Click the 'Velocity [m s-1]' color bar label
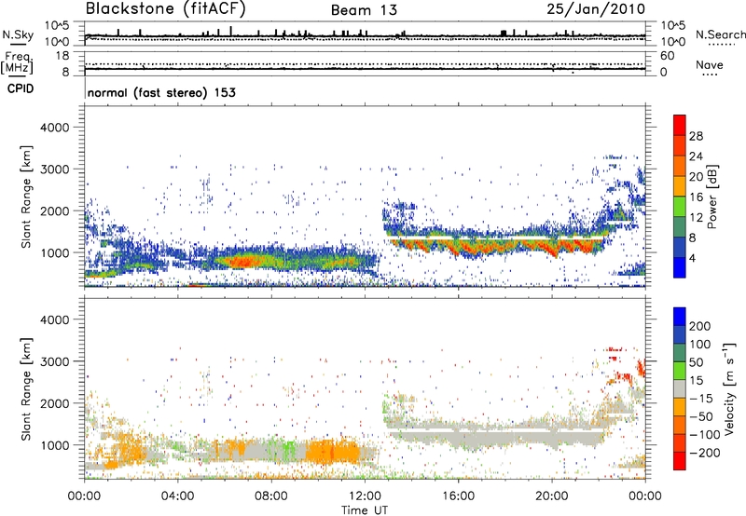The height and width of the screenshot is (516, 746). [728, 388]
